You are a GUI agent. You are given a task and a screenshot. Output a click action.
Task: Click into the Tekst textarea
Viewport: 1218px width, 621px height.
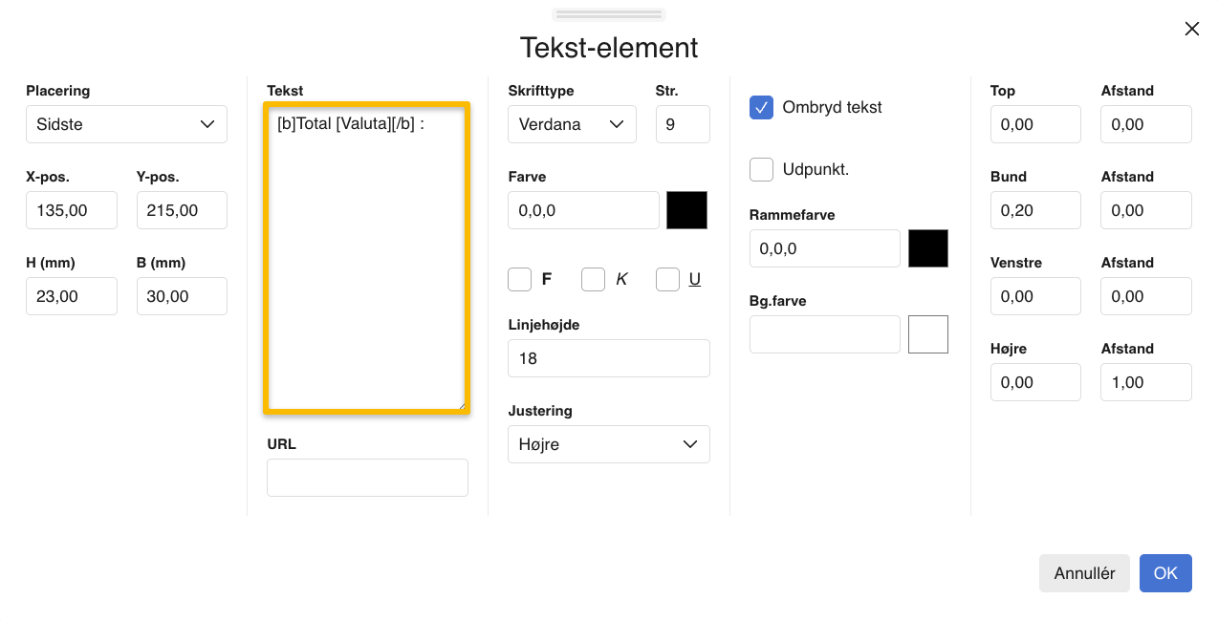[x=367, y=258]
